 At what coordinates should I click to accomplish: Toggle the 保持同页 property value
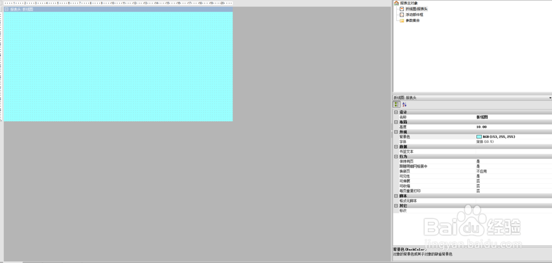(478, 162)
